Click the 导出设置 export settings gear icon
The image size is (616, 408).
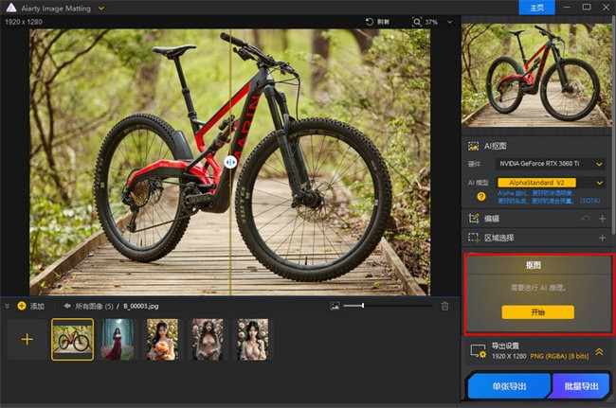coord(478,351)
